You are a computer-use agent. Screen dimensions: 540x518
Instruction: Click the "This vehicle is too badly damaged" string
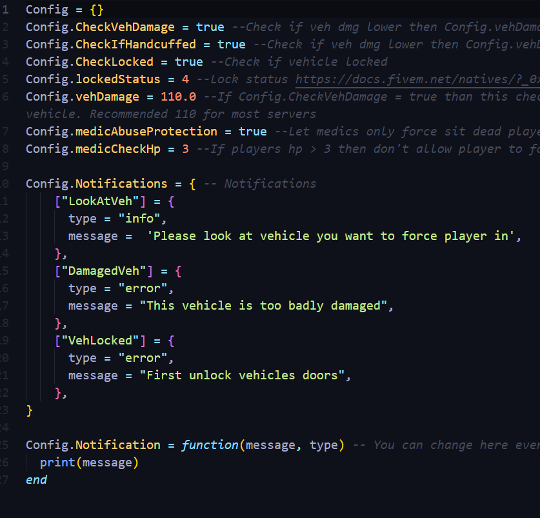point(263,306)
